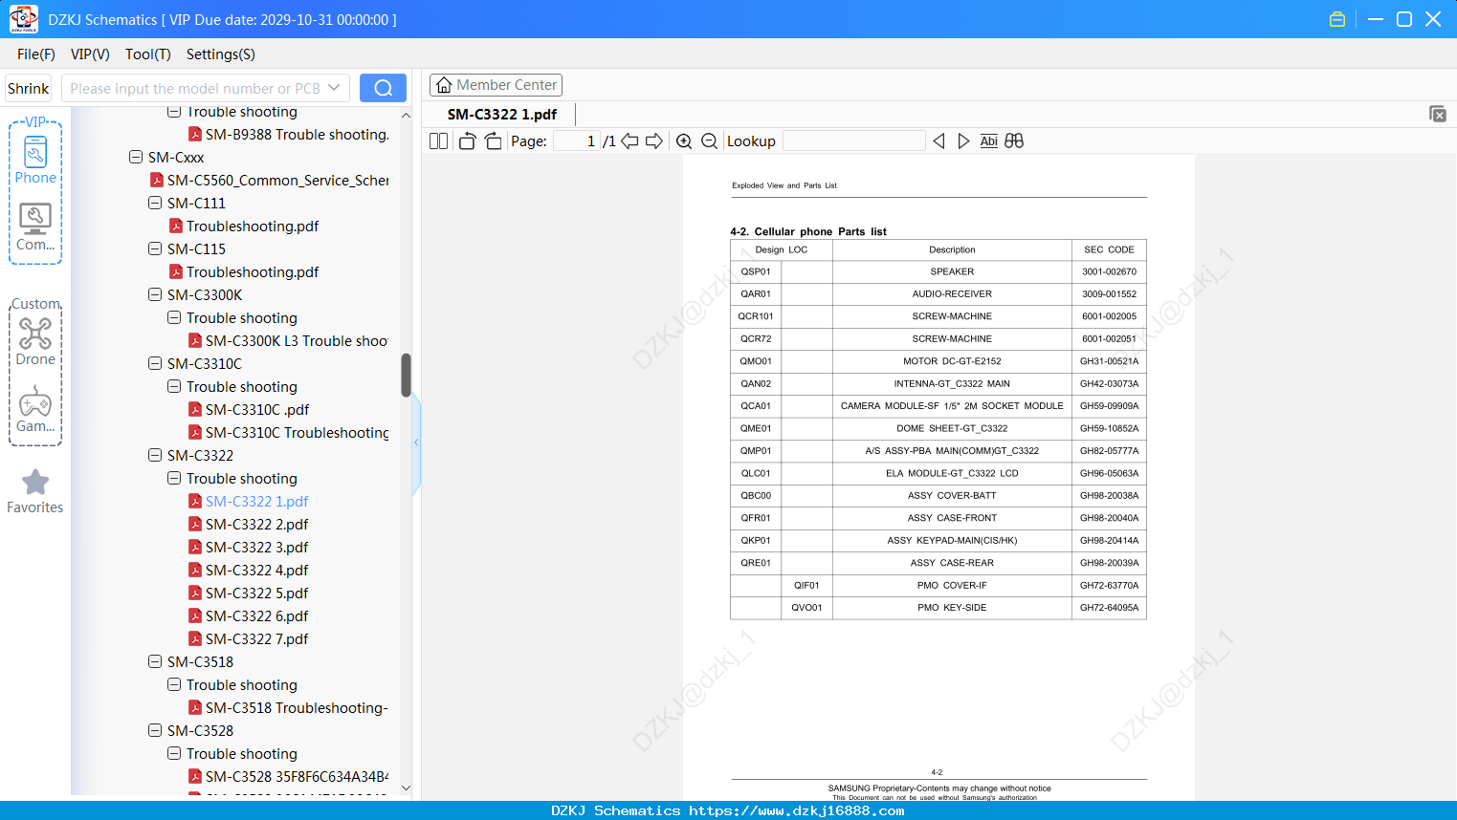
Task: Click the tree scrollbar up arrow
Action: (406, 116)
